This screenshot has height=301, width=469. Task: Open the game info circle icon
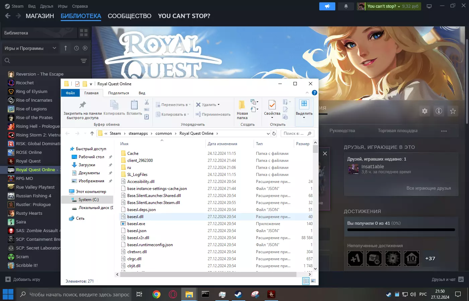439,111
